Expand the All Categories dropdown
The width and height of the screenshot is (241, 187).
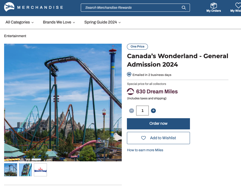coord(19,22)
